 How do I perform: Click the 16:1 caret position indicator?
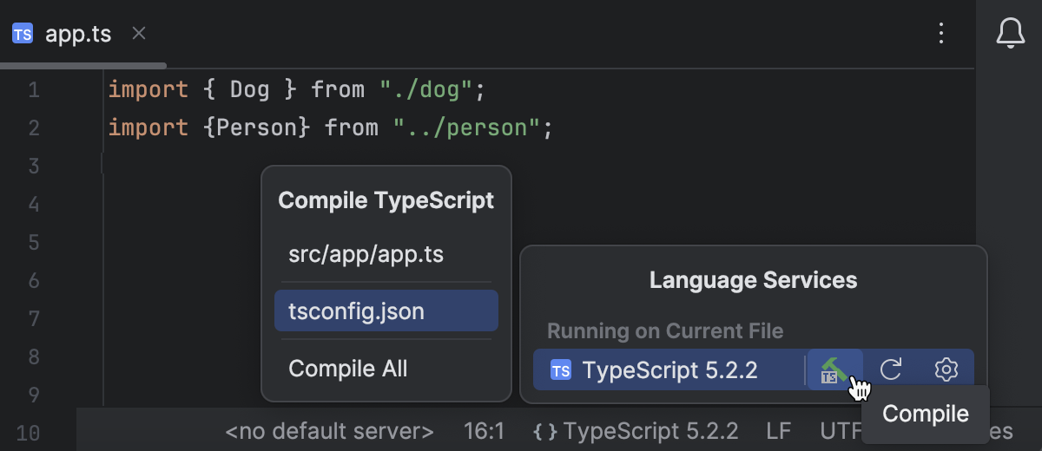pos(485,431)
